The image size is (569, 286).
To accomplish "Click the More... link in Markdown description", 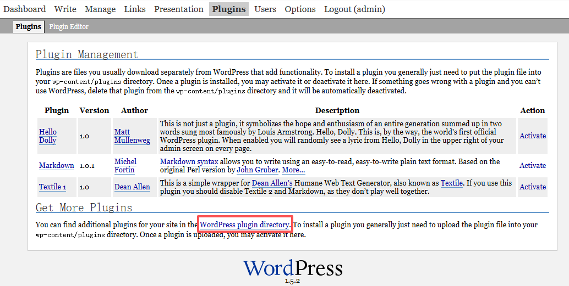I will tap(293, 170).
